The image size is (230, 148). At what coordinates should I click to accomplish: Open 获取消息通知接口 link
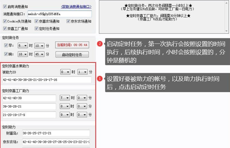[x=76, y=7]
